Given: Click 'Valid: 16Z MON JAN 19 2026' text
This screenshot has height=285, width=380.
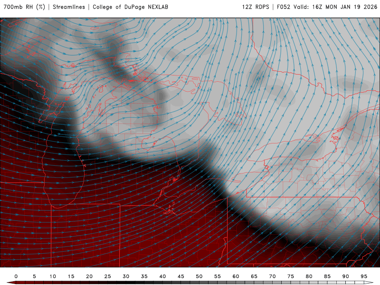Looking at the screenshot, I should click(x=335, y=7).
